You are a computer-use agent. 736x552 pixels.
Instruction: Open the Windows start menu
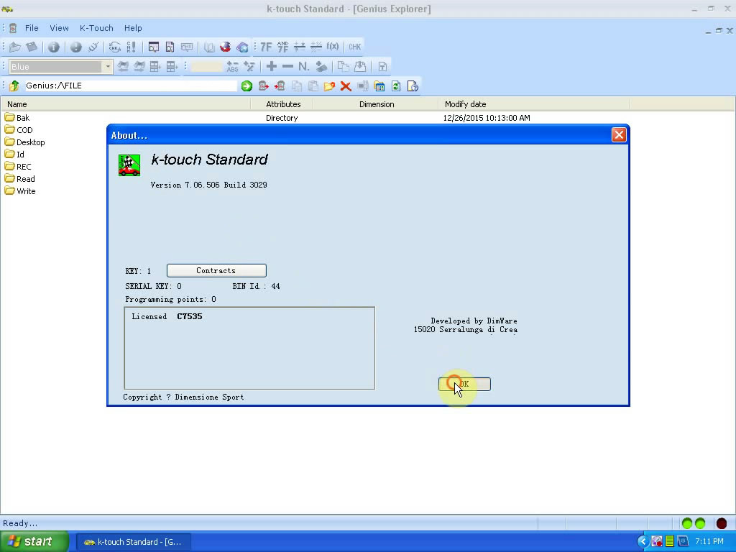click(x=34, y=542)
